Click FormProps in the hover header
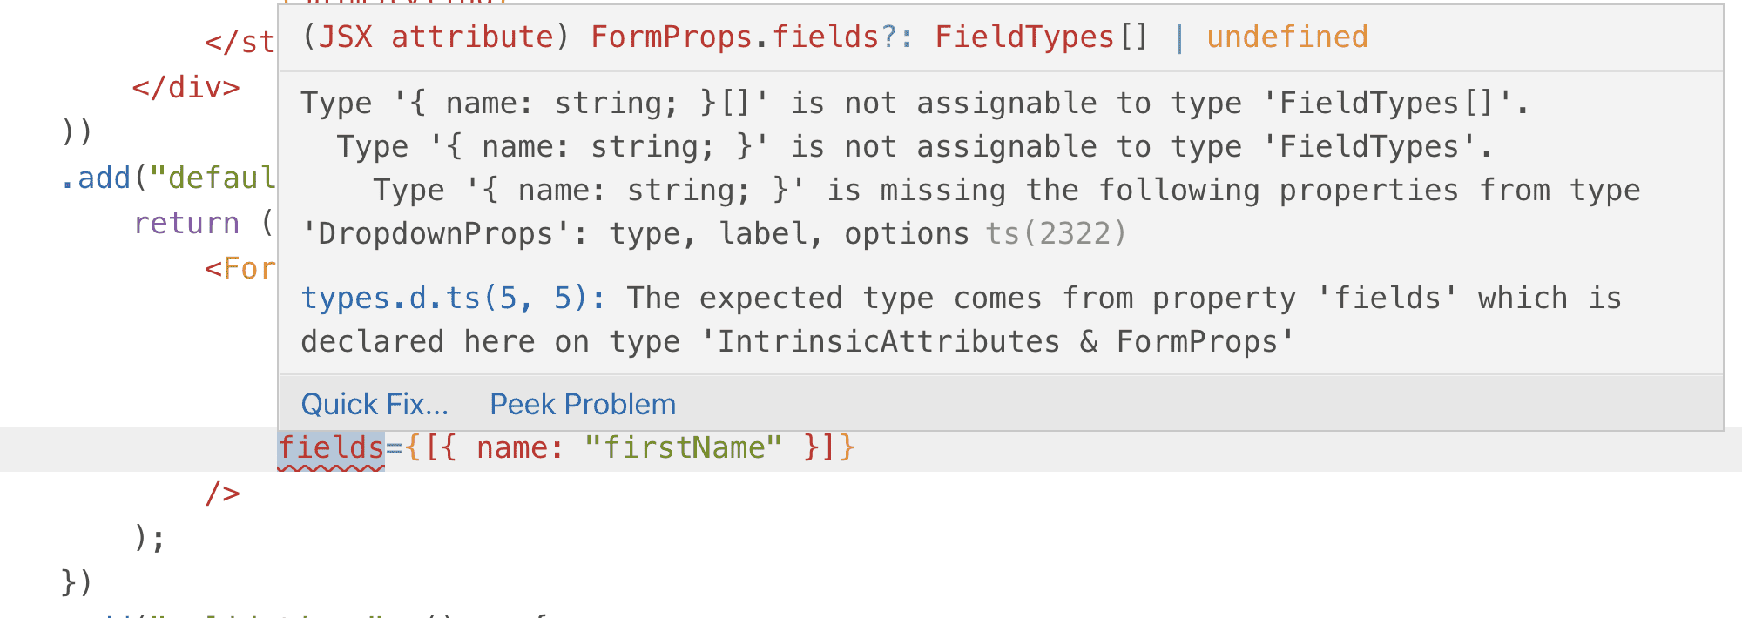The height and width of the screenshot is (618, 1742). [671, 37]
